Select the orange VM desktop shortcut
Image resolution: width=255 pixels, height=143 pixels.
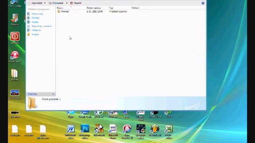pos(99,130)
